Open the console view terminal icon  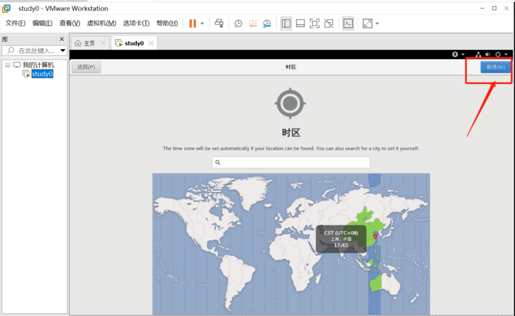tap(348, 23)
